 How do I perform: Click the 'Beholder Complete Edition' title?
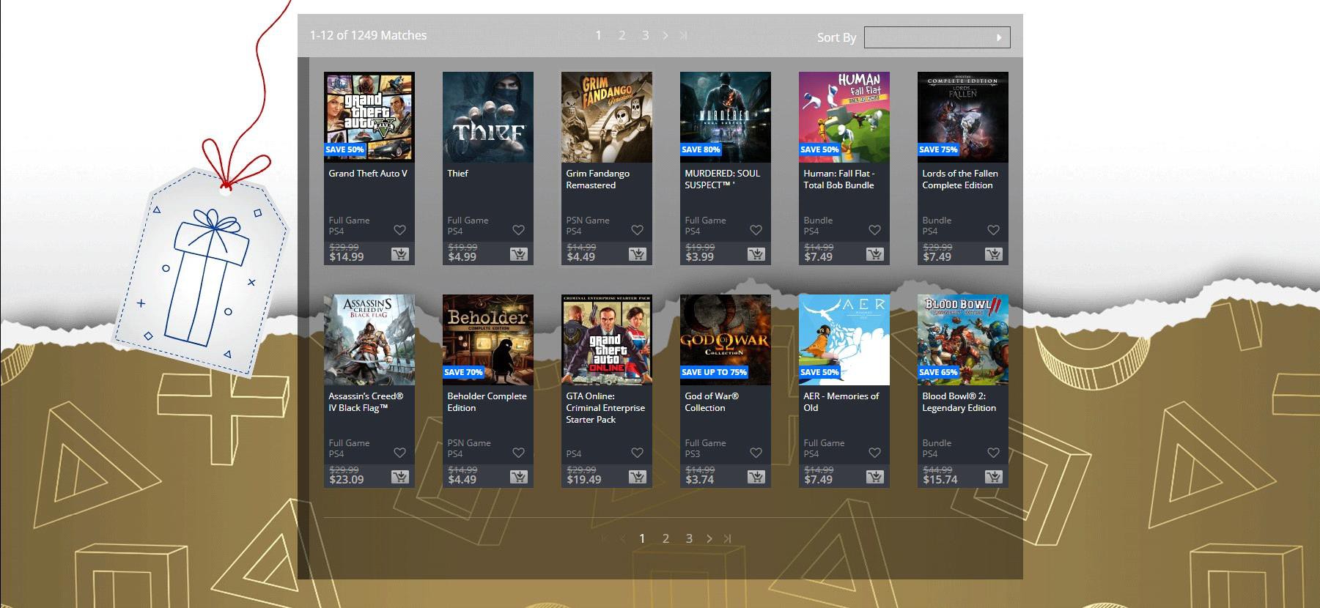[x=487, y=402]
